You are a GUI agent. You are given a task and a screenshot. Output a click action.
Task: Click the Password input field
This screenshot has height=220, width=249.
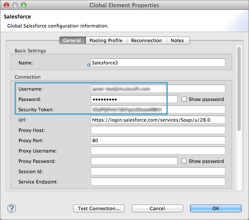134,99
